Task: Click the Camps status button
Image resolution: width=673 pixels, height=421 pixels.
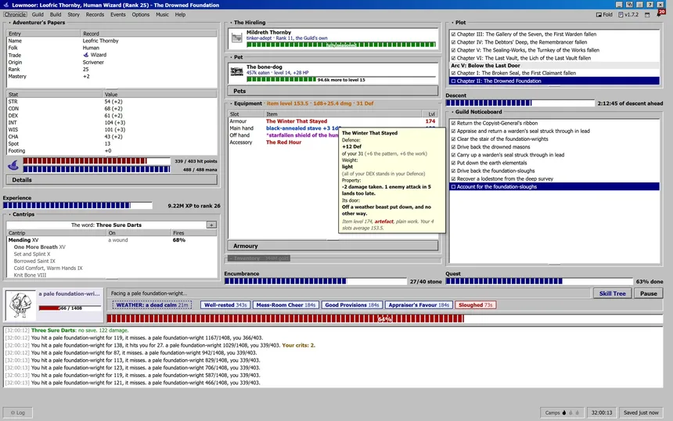Action: coord(562,413)
